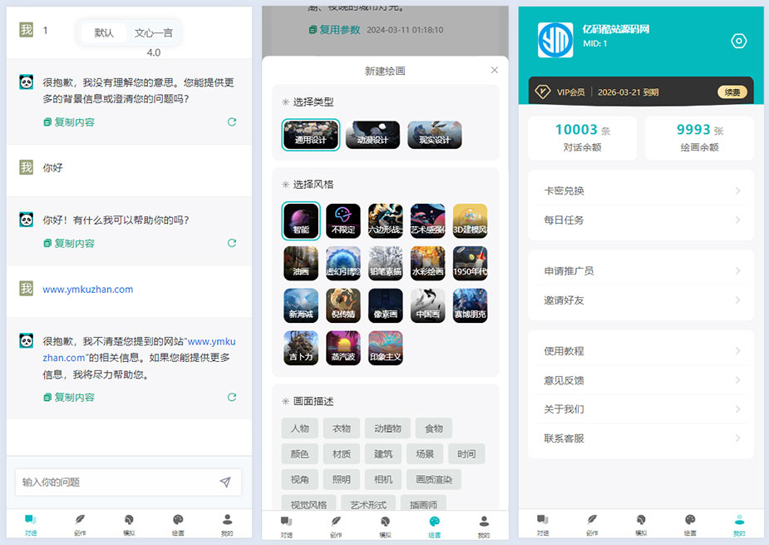Click the 亿码酷站源码网 avatar logo
The image size is (769, 545).
click(555, 40)
